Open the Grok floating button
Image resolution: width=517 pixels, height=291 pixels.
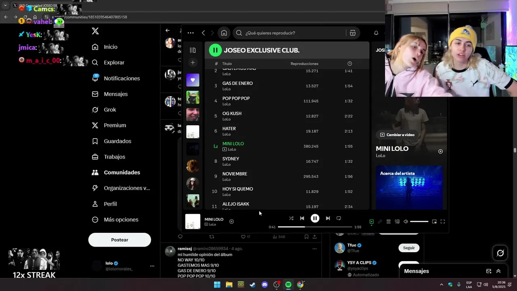500,253
